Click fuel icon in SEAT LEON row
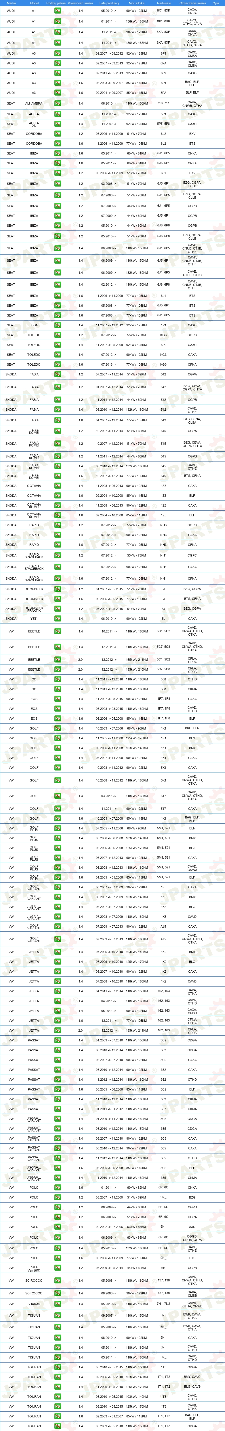The image size is (225, 1431). click(x=58, y=325)
